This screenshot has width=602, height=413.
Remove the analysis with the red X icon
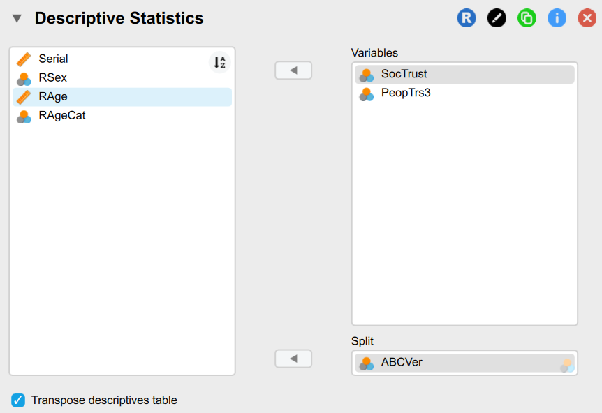coord(587,18)
